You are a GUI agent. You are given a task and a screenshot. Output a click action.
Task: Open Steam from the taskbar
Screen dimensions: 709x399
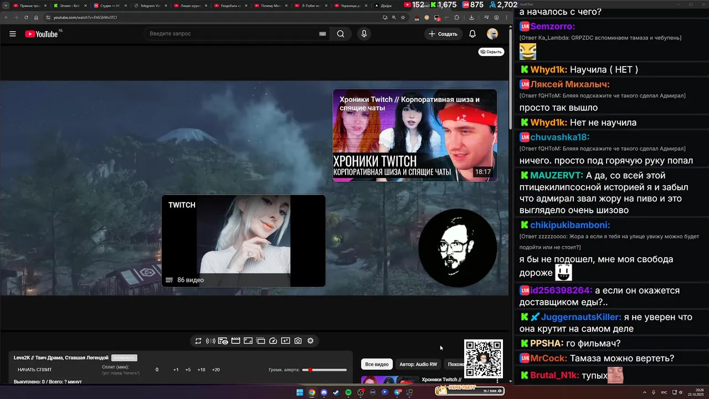tap(336, 392)
